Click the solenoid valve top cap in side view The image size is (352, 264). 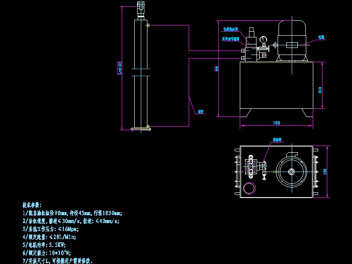coord(251,30)
